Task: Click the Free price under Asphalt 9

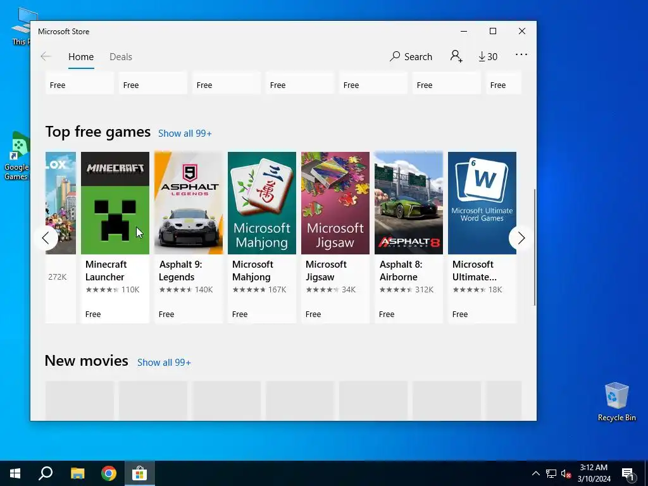Action: [166, 314]
